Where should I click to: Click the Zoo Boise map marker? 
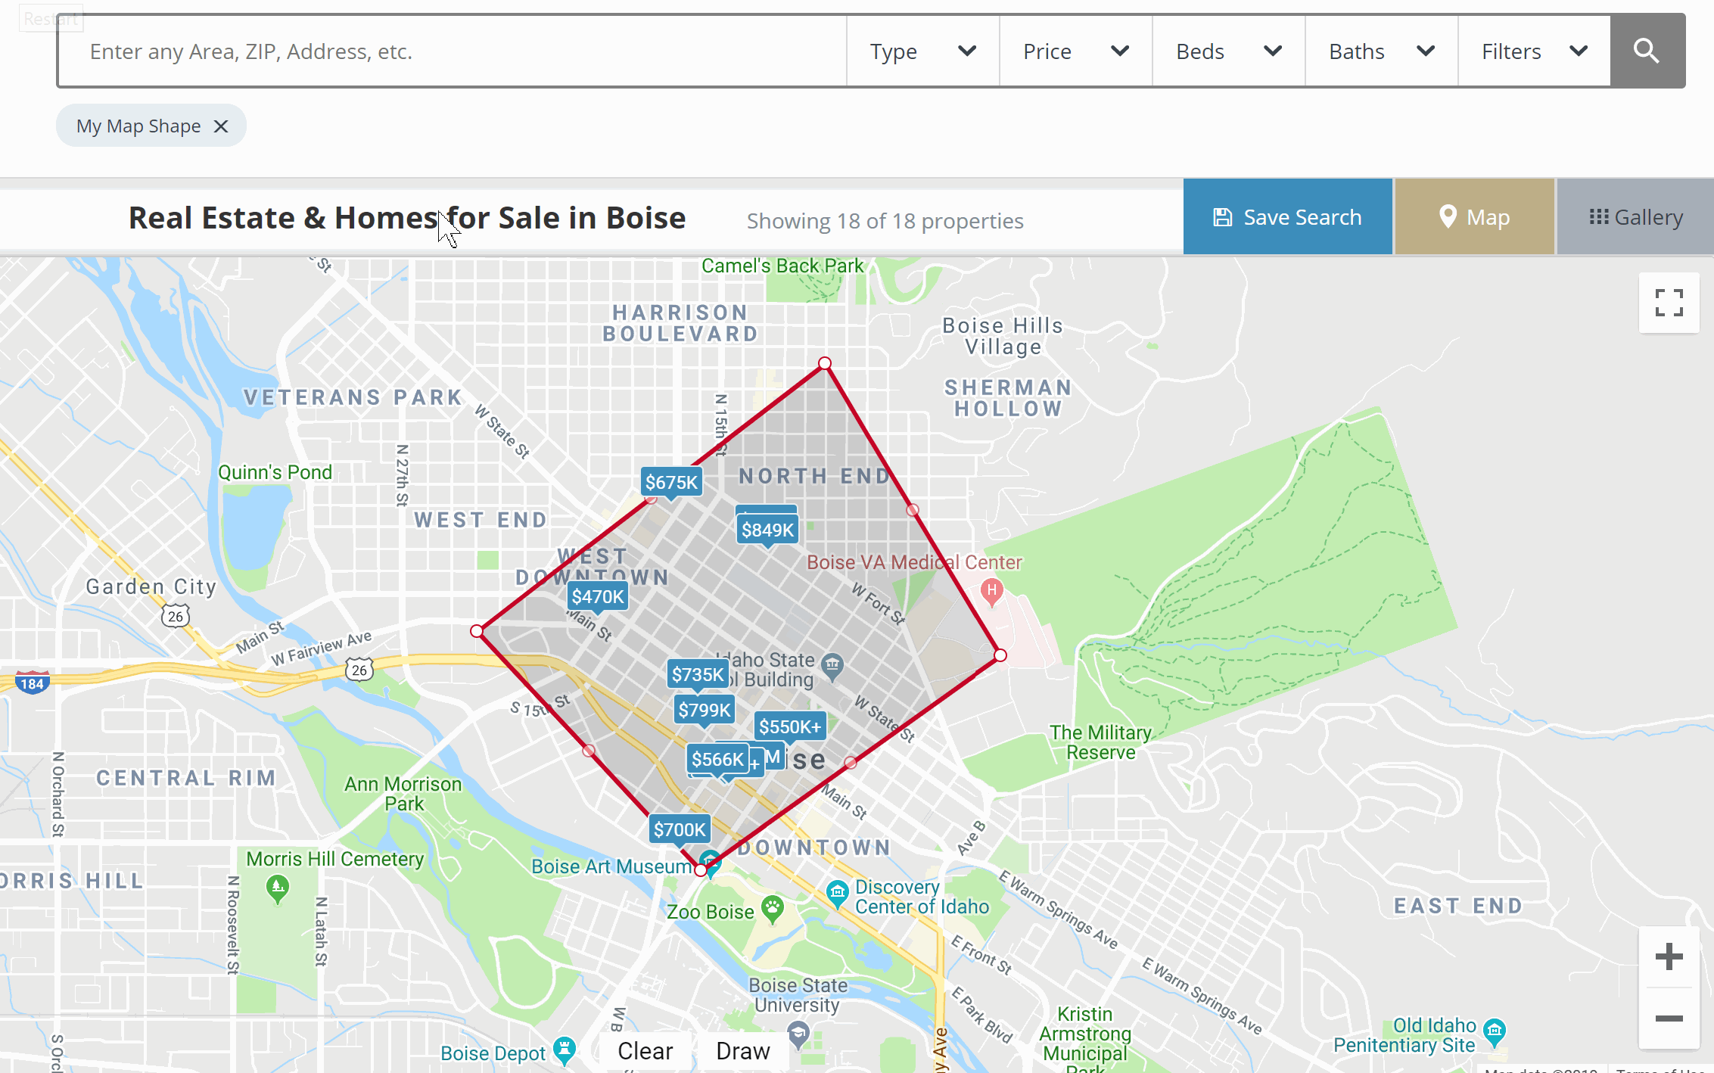coord(773,908)
